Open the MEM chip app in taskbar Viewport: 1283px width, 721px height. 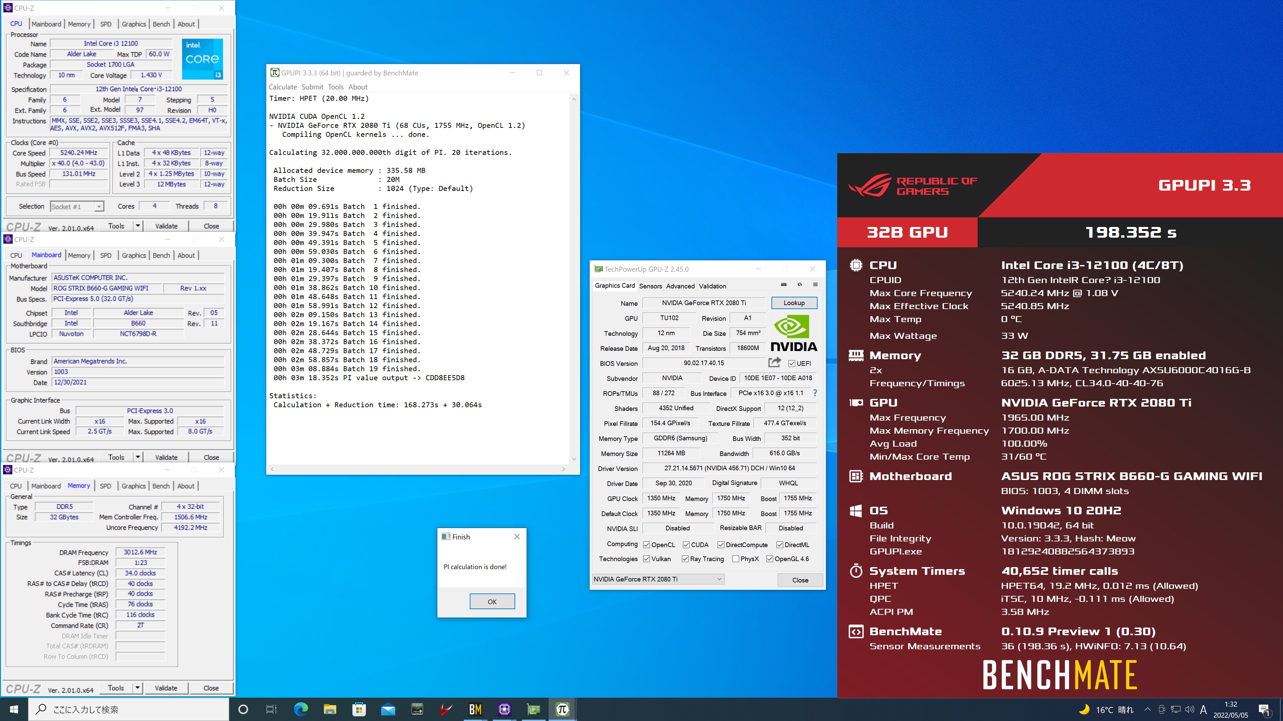point(417,709)
